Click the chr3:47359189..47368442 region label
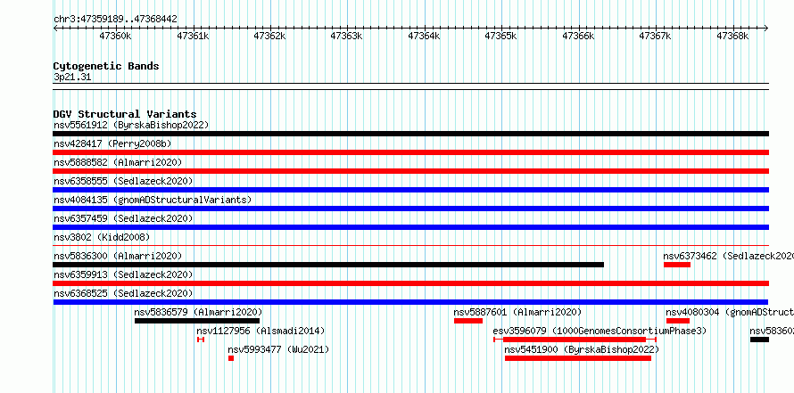The height and width of the screenshot is (393, 794). point(115,19)
